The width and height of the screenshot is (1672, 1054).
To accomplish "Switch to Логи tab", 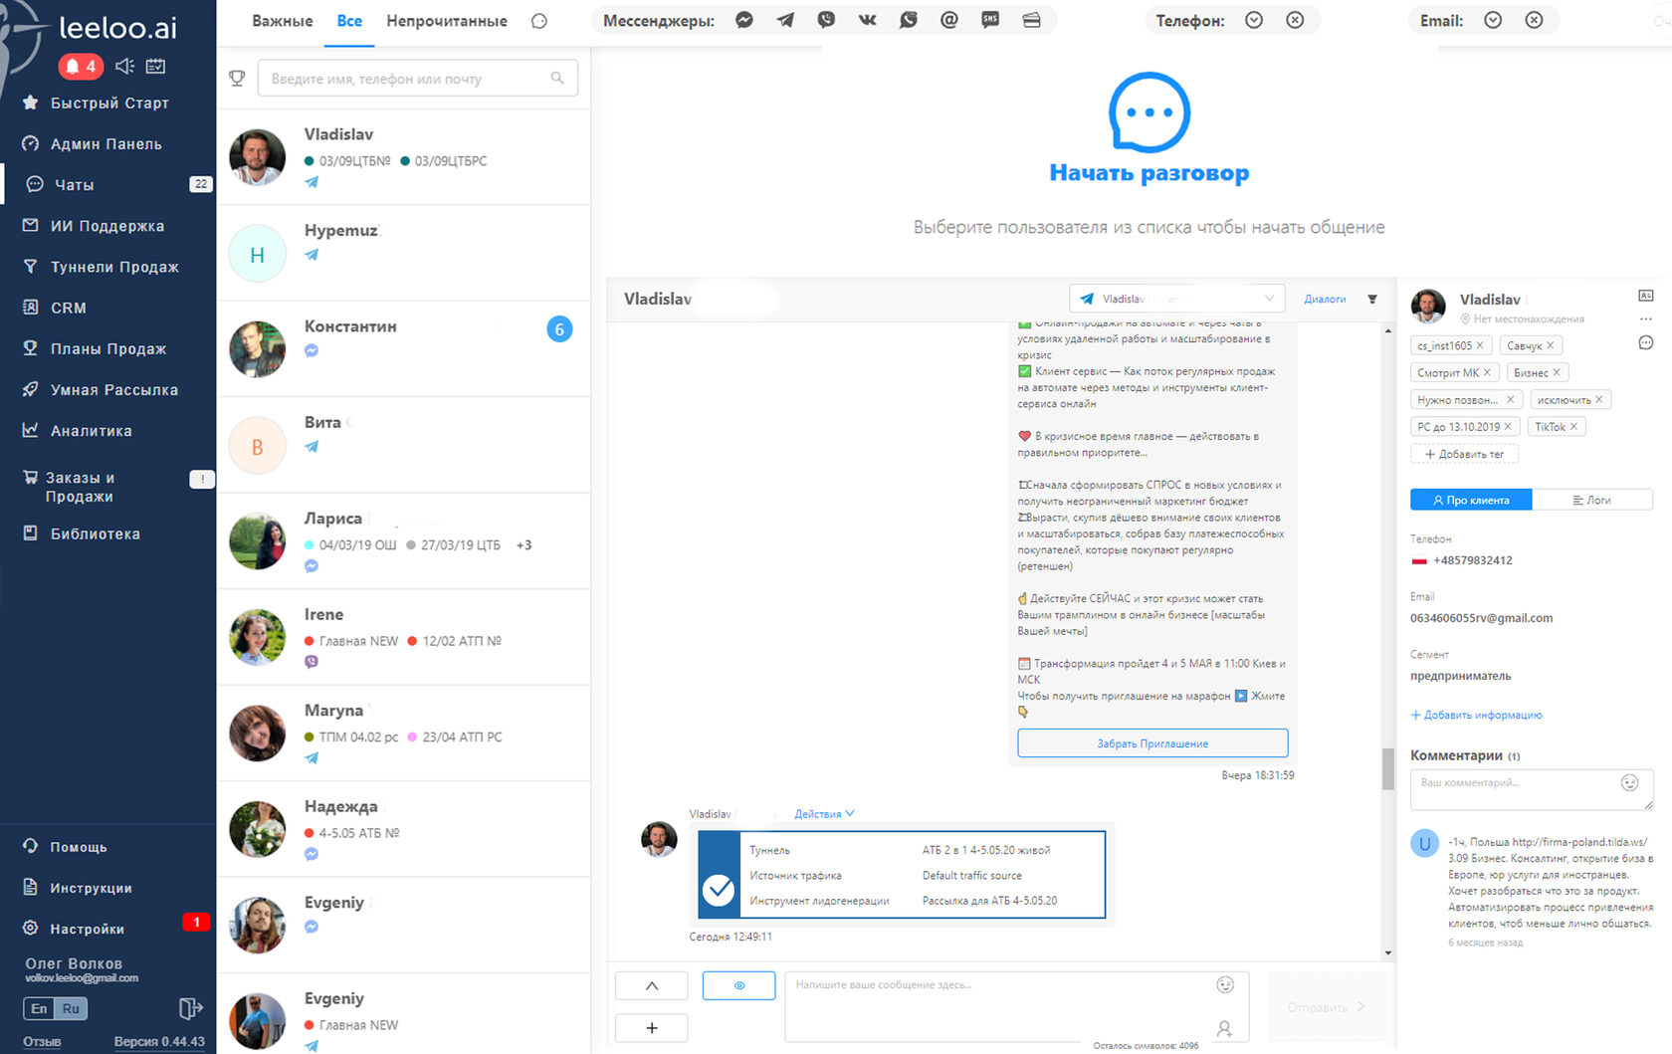I will pyautogui.click(x=1592, y=500).
